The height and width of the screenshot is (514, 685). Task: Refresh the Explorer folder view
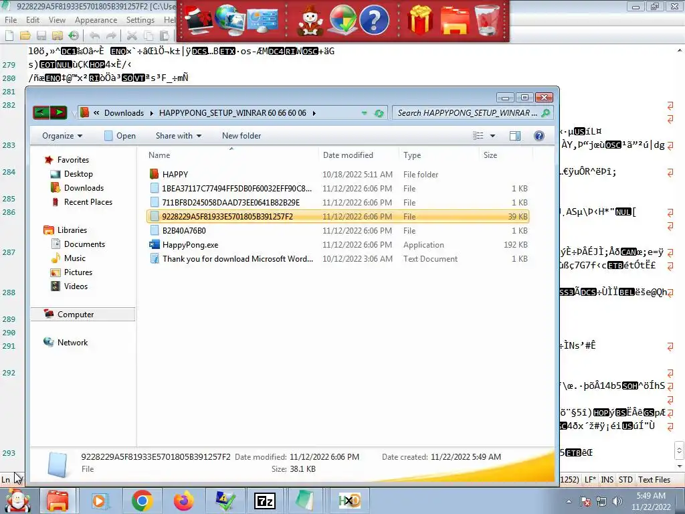tap(379, 113)
